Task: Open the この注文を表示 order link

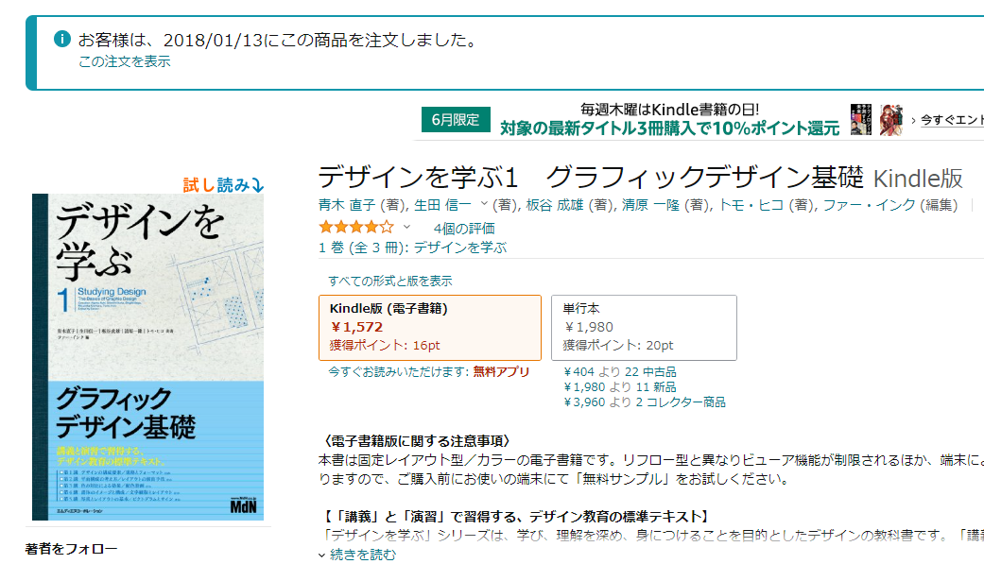Action: click(x=124, y=61)
